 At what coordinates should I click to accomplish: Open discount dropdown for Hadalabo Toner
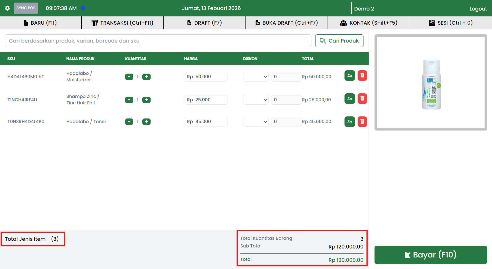pos(255,122)
